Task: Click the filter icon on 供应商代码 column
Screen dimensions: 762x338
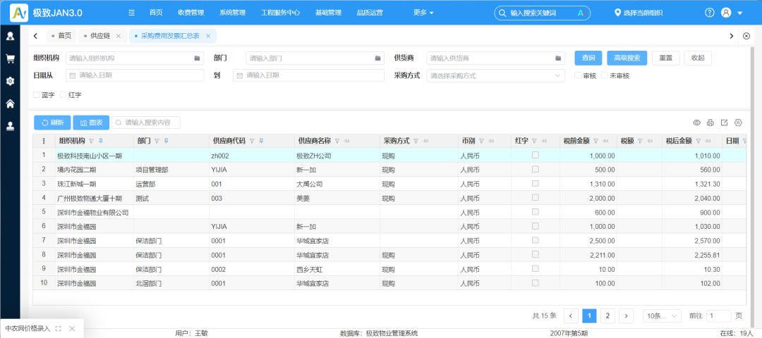Action: pyautogui.click(x=252, y=141)
